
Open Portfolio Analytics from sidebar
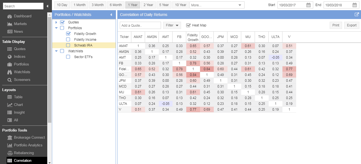[x=28, y=145]
